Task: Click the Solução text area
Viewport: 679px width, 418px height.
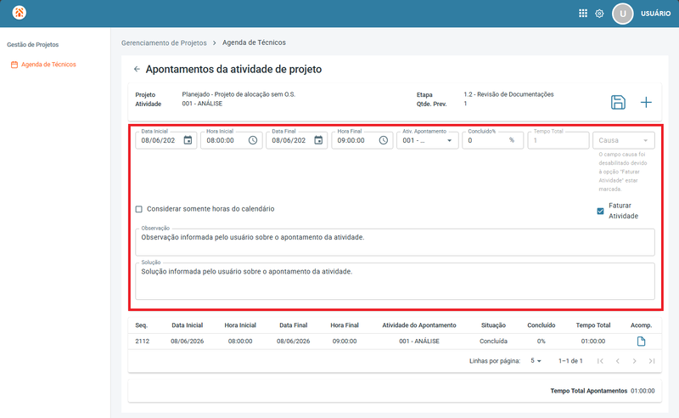Action: (395, 281)
